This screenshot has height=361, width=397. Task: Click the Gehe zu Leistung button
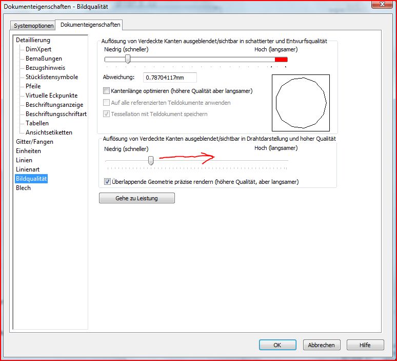pos(137,198)
